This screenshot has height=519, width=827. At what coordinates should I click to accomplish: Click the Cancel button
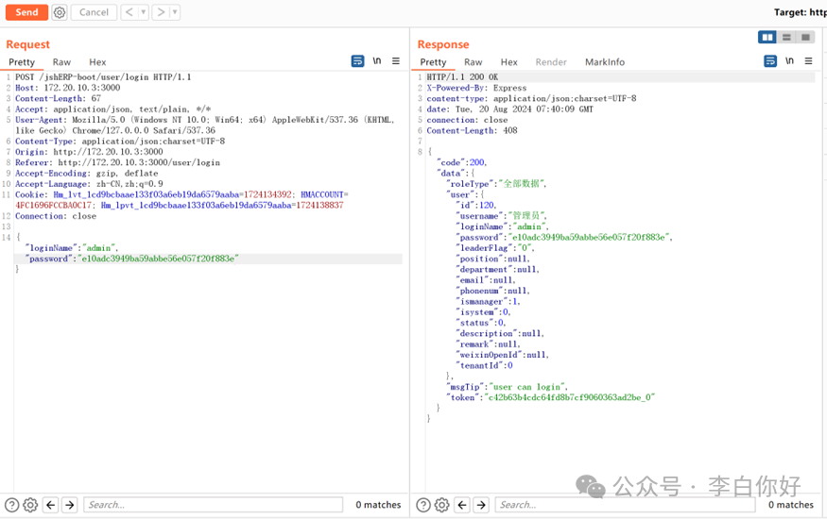point(94,12)
